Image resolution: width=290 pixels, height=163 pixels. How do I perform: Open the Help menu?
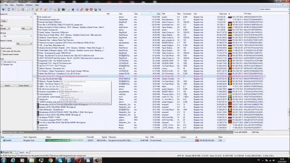(x=37, y=5)
